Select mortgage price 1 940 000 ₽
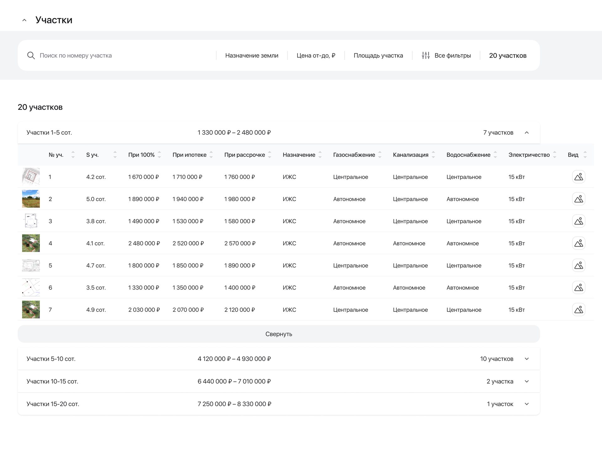The image size is (602, 453). [188, 199]
